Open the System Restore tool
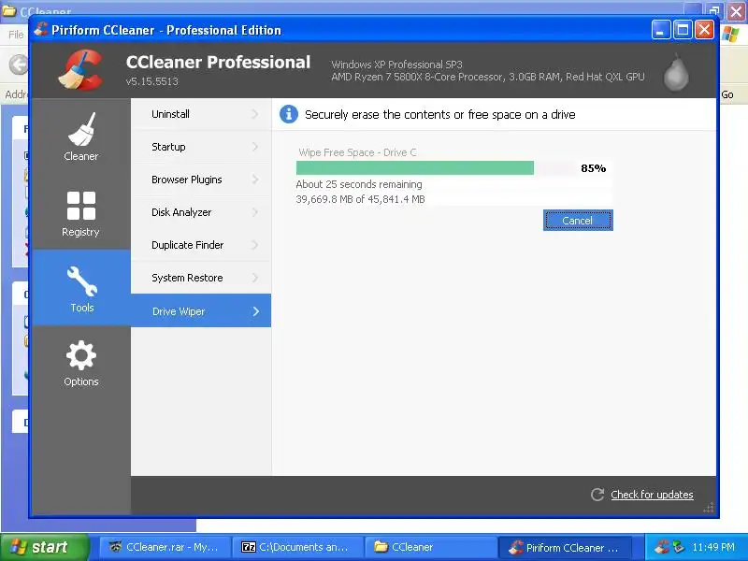Screen dimensions: 748x561 (x=201, y=278)
